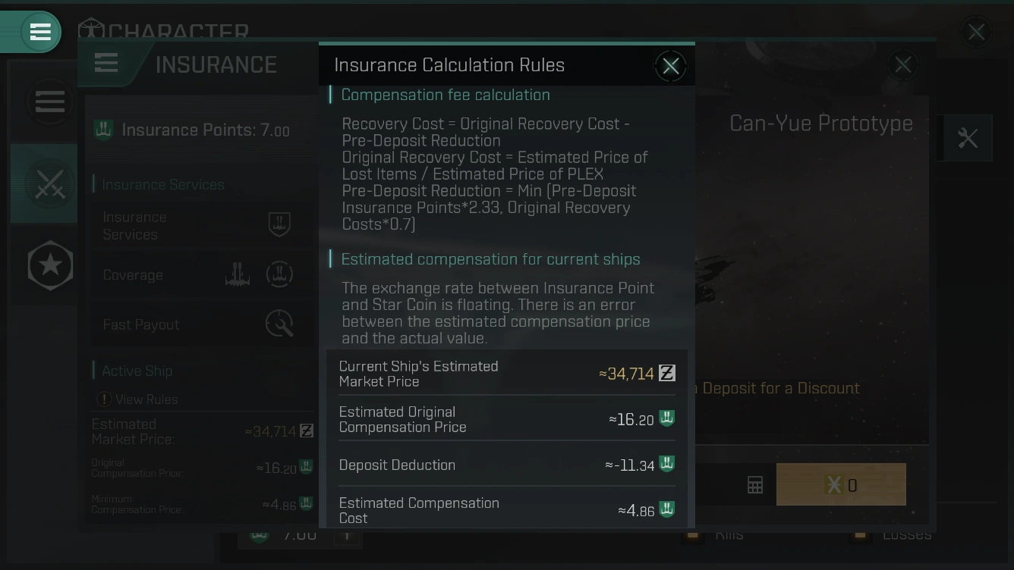Click the yellow deposit amount button
Screen dimensions: 1014x570
(841, 485)
